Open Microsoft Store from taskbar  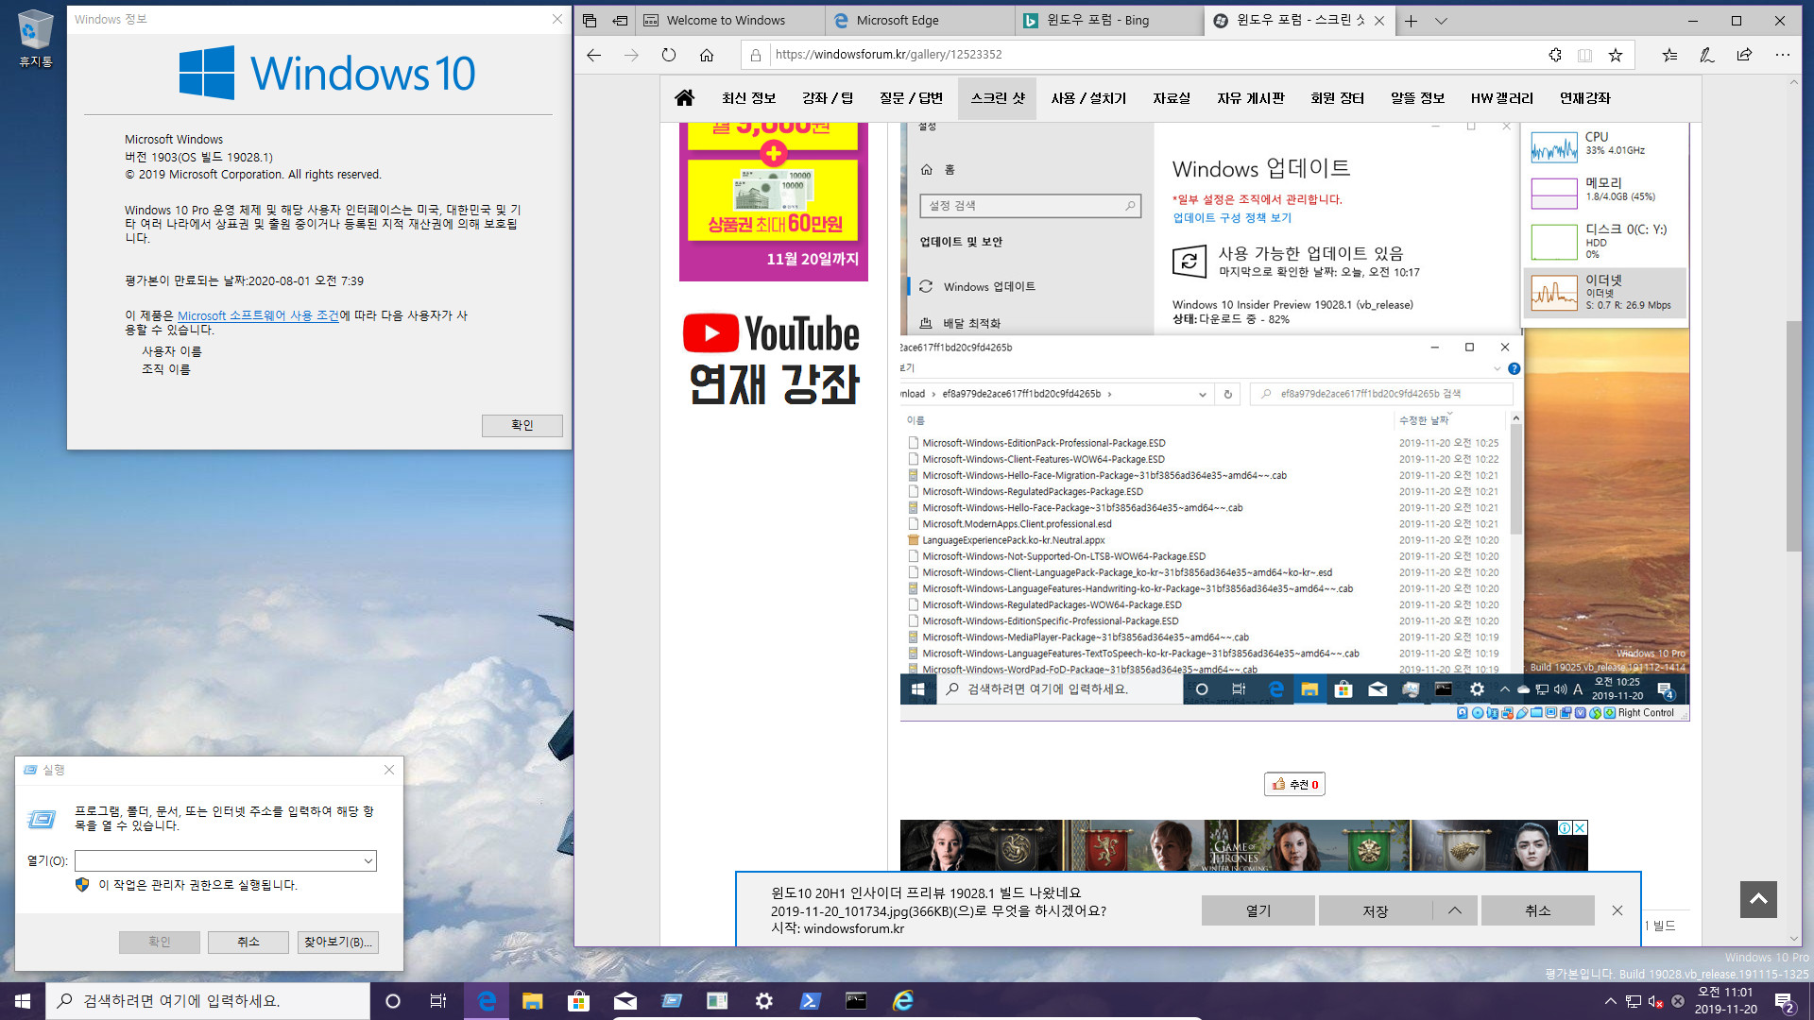[578, 1001]
